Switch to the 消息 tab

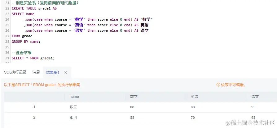(x=36, y=72)
